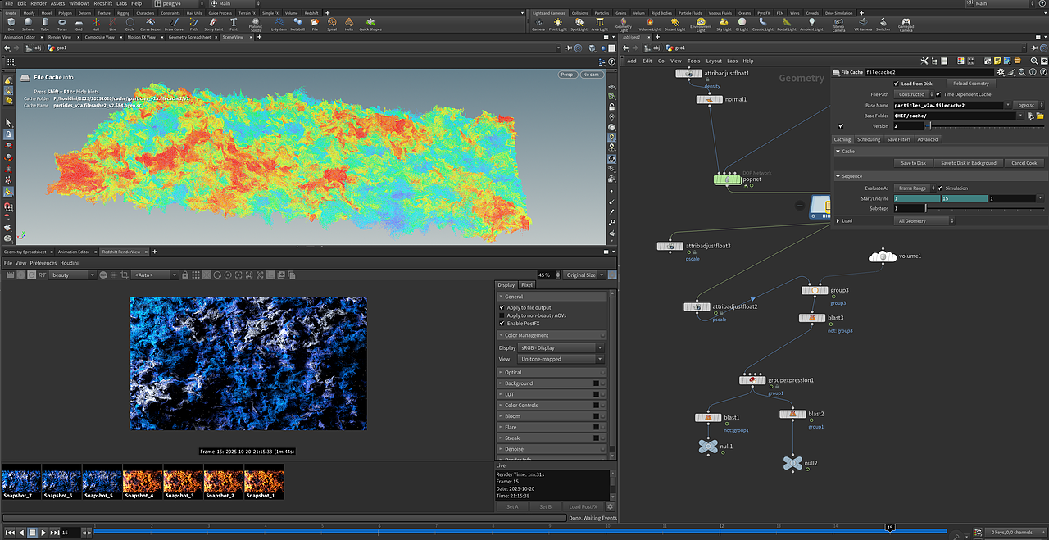Open the Redshift menu
Image resolution: width=1049 pixels, height=540 pixels.
(x=102, y=3)
